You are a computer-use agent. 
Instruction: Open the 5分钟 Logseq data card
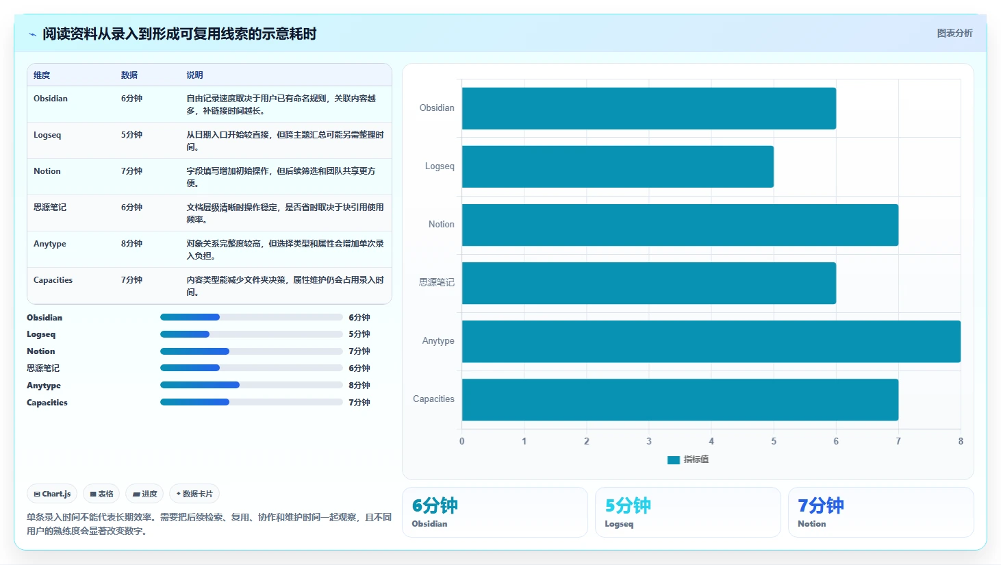click(688, 512)
